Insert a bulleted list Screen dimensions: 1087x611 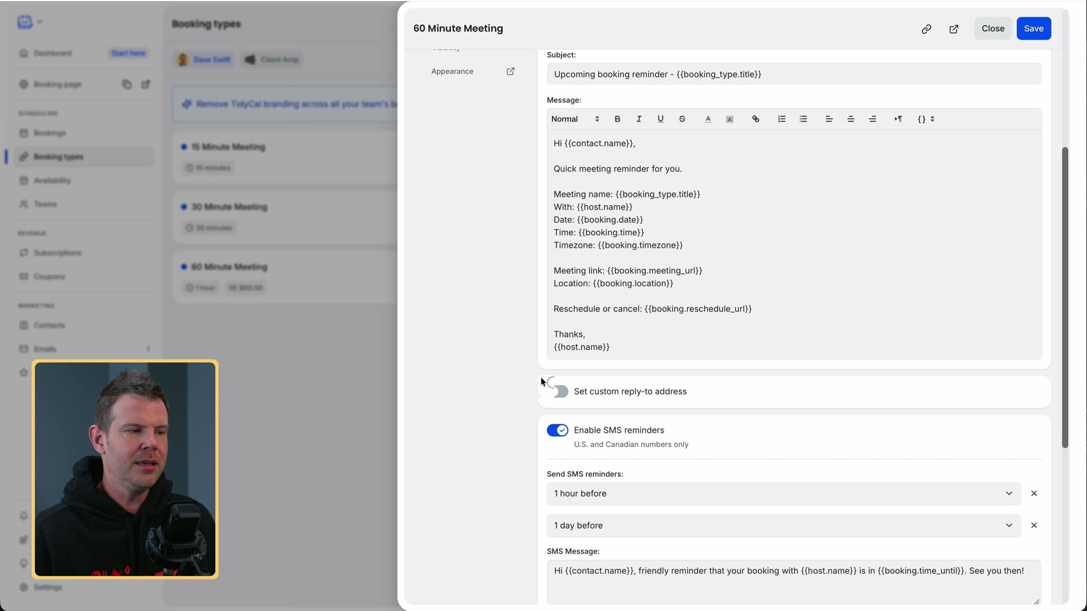pos(803,119)
